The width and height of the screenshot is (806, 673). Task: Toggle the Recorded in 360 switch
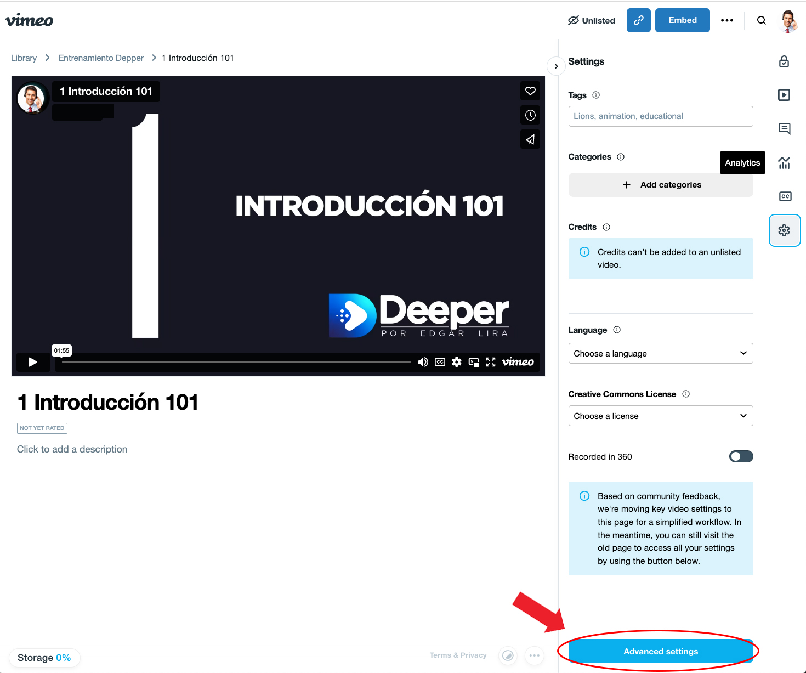point(741,456)
